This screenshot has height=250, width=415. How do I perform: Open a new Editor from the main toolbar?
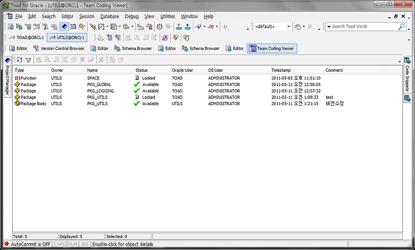[x=10, y=26]
